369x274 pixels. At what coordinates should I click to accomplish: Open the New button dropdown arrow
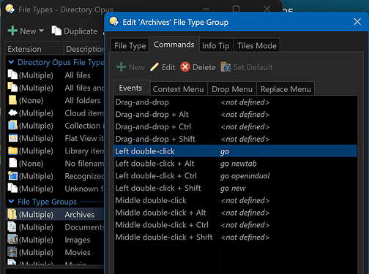click(x=41, y=31)
